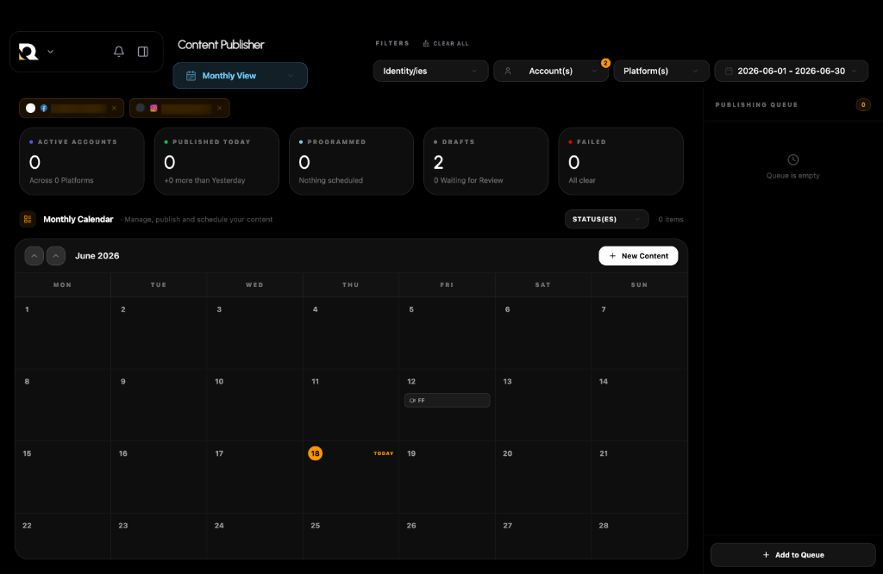Screen dimensions: 883x574
Task: Click the Facebook icon in the account chip
Action: pyautogui.click(x=44, y=108)
